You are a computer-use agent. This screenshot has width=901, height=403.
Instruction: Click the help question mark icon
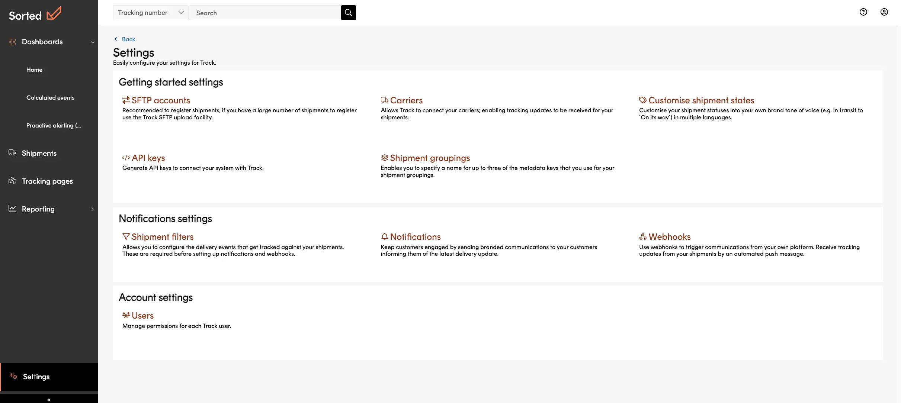click(863, 12)
